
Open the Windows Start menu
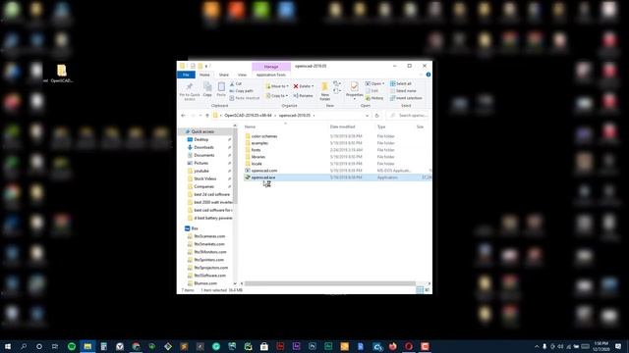tap(8, 346)
